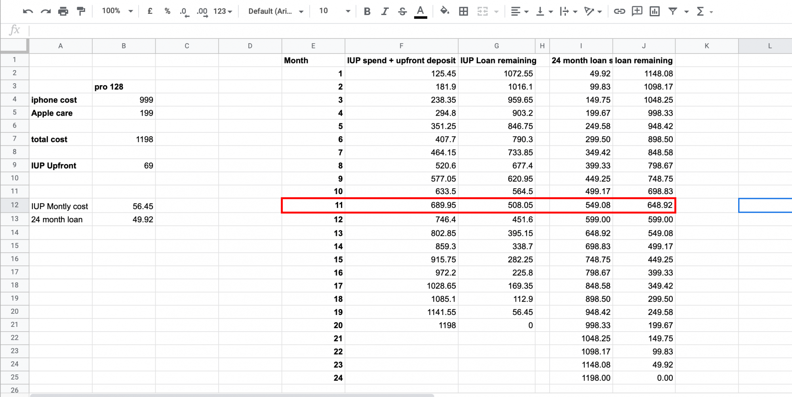Decrease decimal places
This screenshot has height=397, width=792.
(184, 11)
